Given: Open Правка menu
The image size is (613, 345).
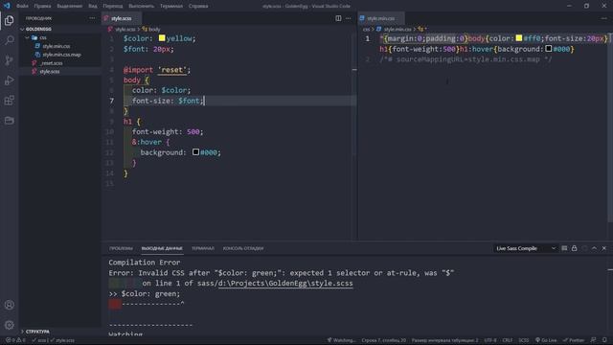Looking at the screenshot, I should click(x=42, y=6).
